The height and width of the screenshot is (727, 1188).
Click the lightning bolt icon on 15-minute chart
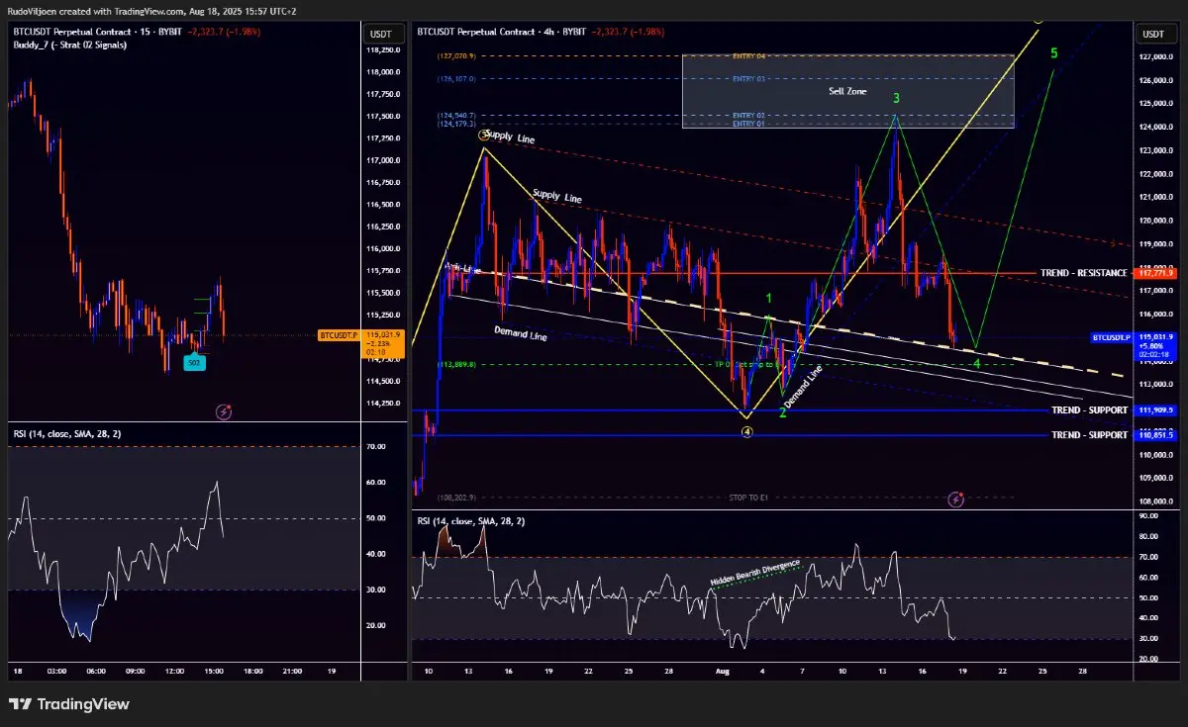tap(225, 411)
